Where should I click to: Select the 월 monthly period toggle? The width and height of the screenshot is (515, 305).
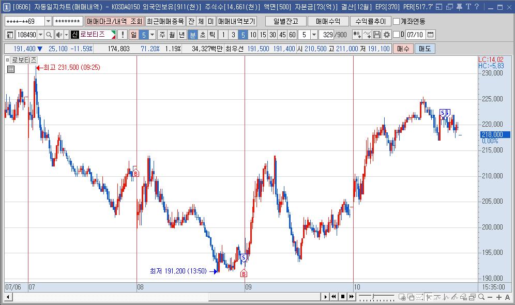pos(172,35)
